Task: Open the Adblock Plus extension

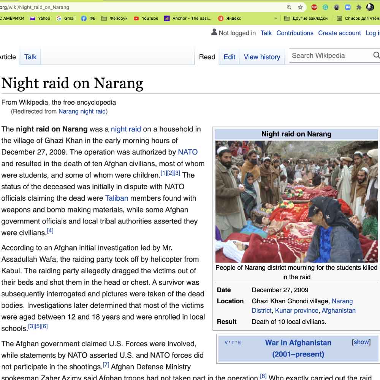Action: pyautogui.click(x=314, y=7)
